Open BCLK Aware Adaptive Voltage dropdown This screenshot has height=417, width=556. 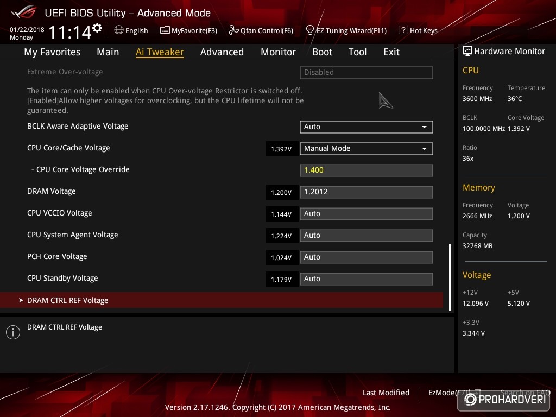tap(367, 127)
